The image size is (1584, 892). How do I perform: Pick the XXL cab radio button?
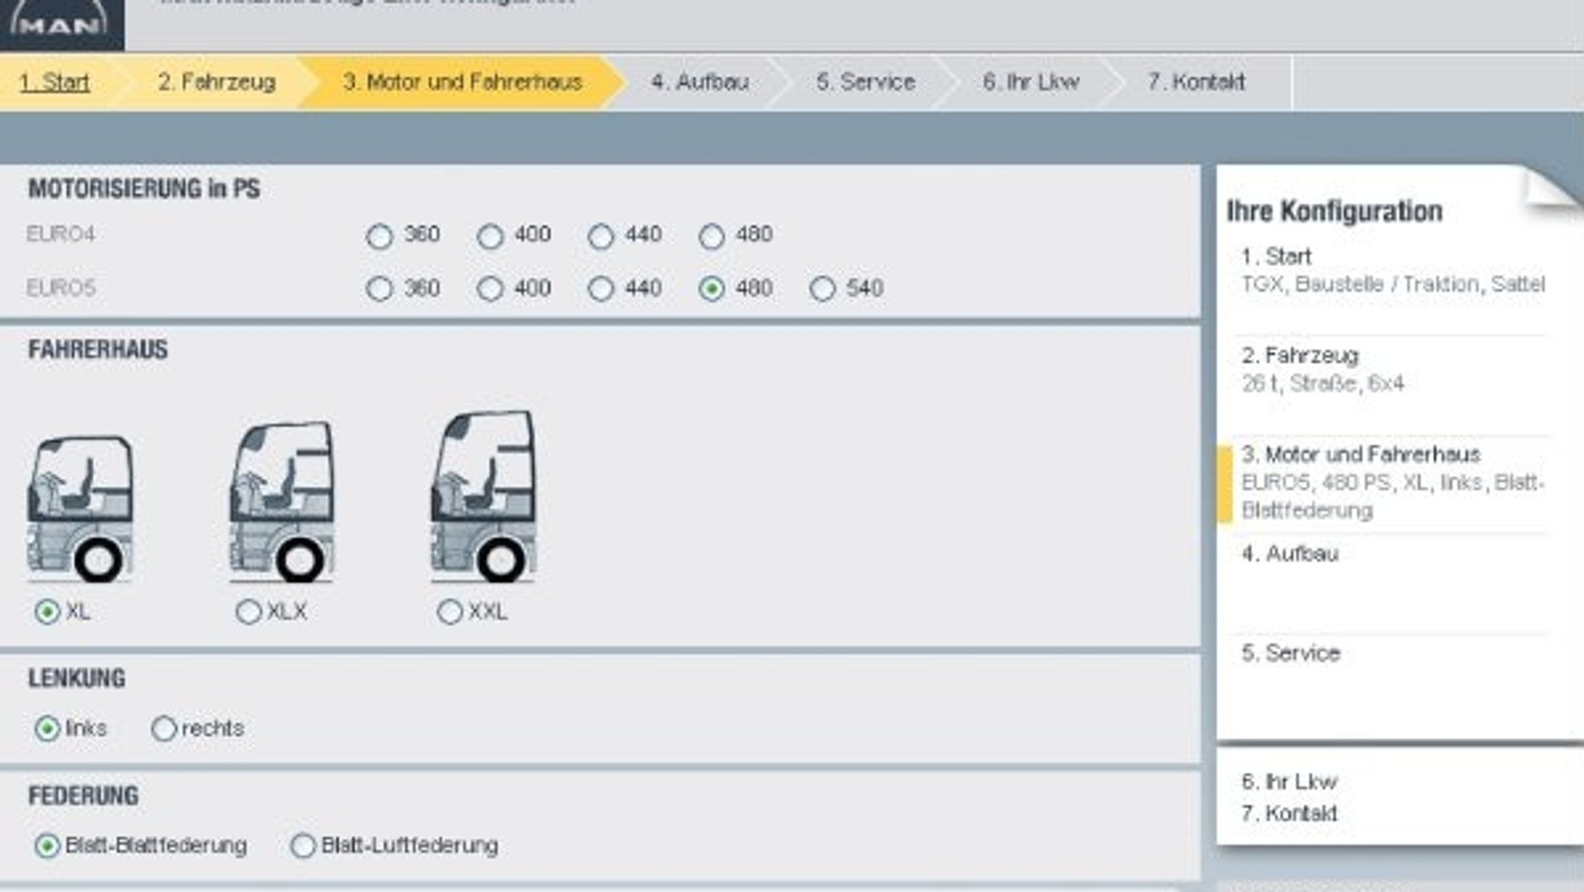coord(450,612)
